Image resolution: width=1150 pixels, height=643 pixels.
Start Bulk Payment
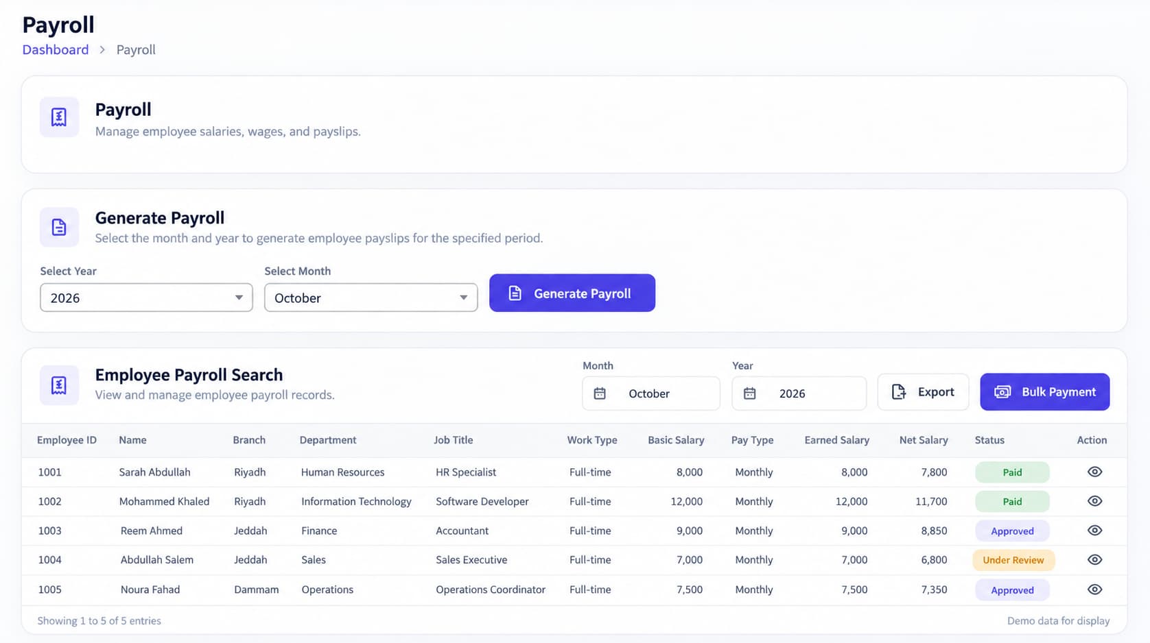pyautogui.click(x=1044, y=392)
